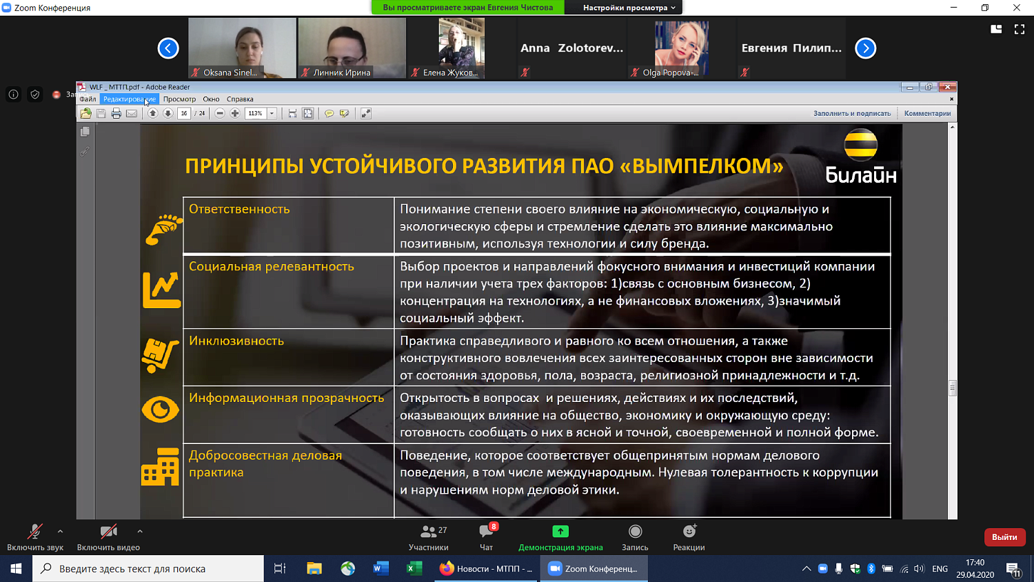Unmute with Включить звук button
The height and width of the screenshot is (582, 1034).
[x=35, y=538]
